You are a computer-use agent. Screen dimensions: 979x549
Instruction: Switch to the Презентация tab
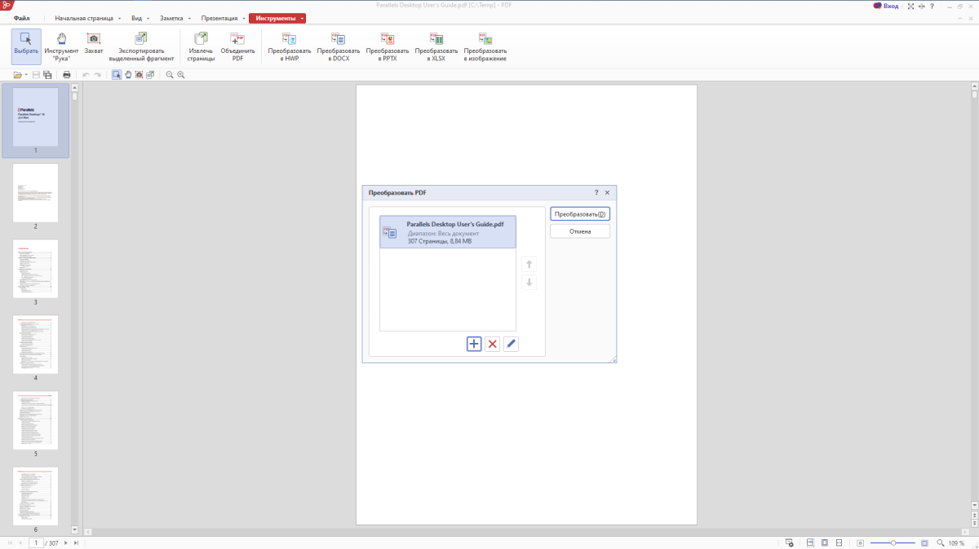click(219, 18)
